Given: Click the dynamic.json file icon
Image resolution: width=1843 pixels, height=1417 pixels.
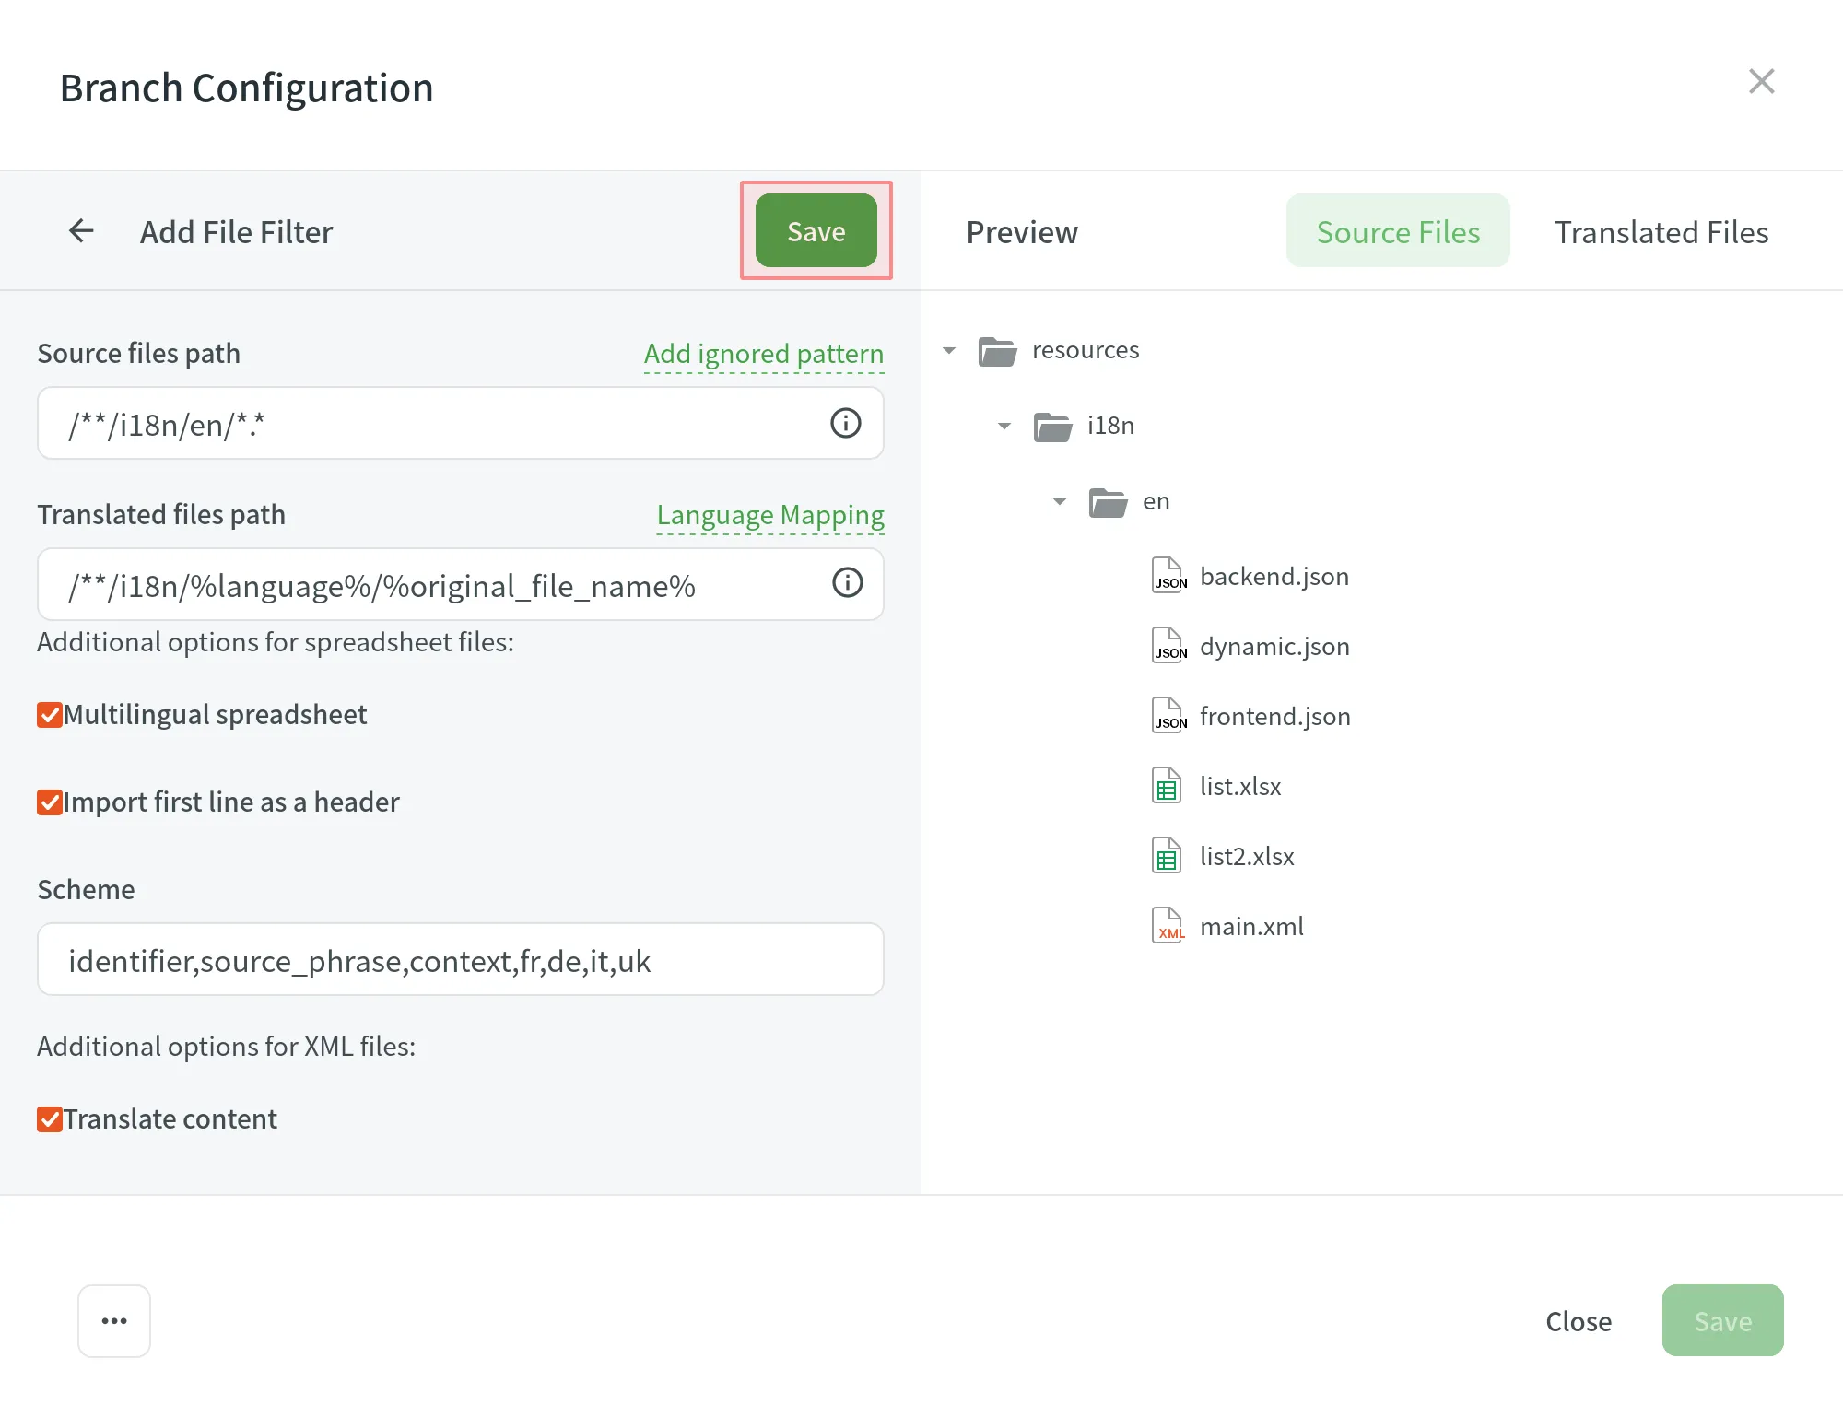Looking at the screenshot, I should tap(1168, 646).
